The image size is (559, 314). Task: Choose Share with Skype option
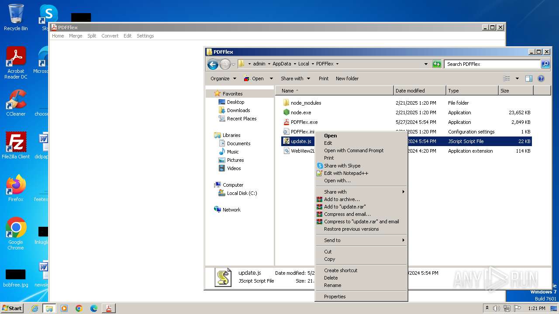click(x=342, y=166)
